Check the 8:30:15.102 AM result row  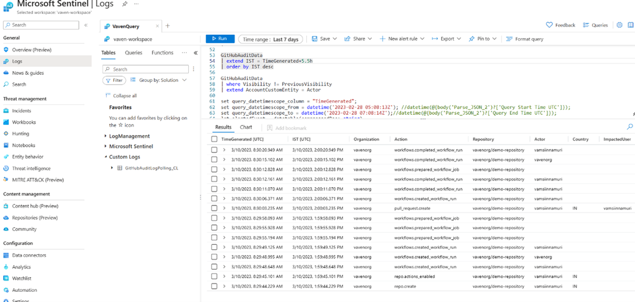click(214, 159)
